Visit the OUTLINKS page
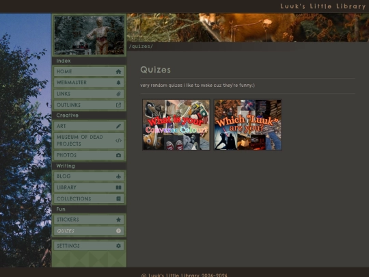The height and width of the screenshot is (277, 369). pyautogui.click(x=89, y=105)
